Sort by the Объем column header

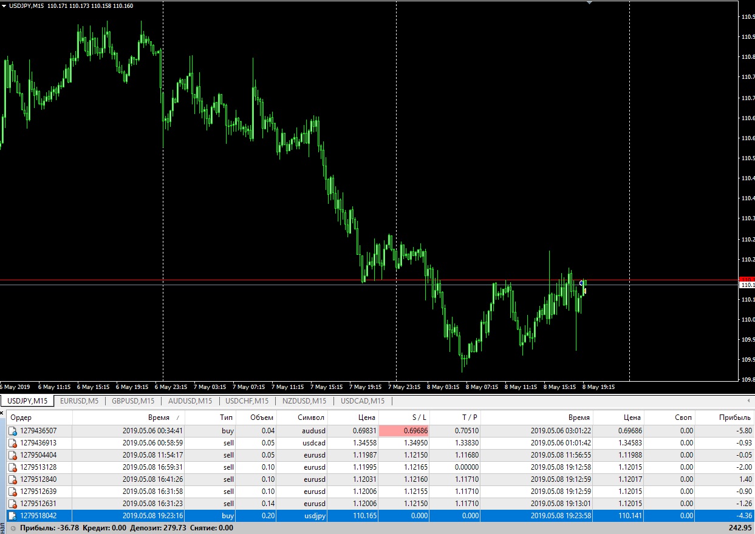click(256, 417)
